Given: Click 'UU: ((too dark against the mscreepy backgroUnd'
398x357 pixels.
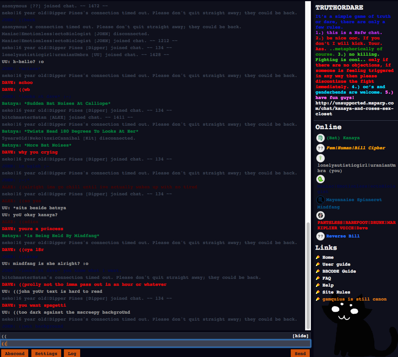Looking at the screenshot, I should pyautogui.click(x=66, y=313).
